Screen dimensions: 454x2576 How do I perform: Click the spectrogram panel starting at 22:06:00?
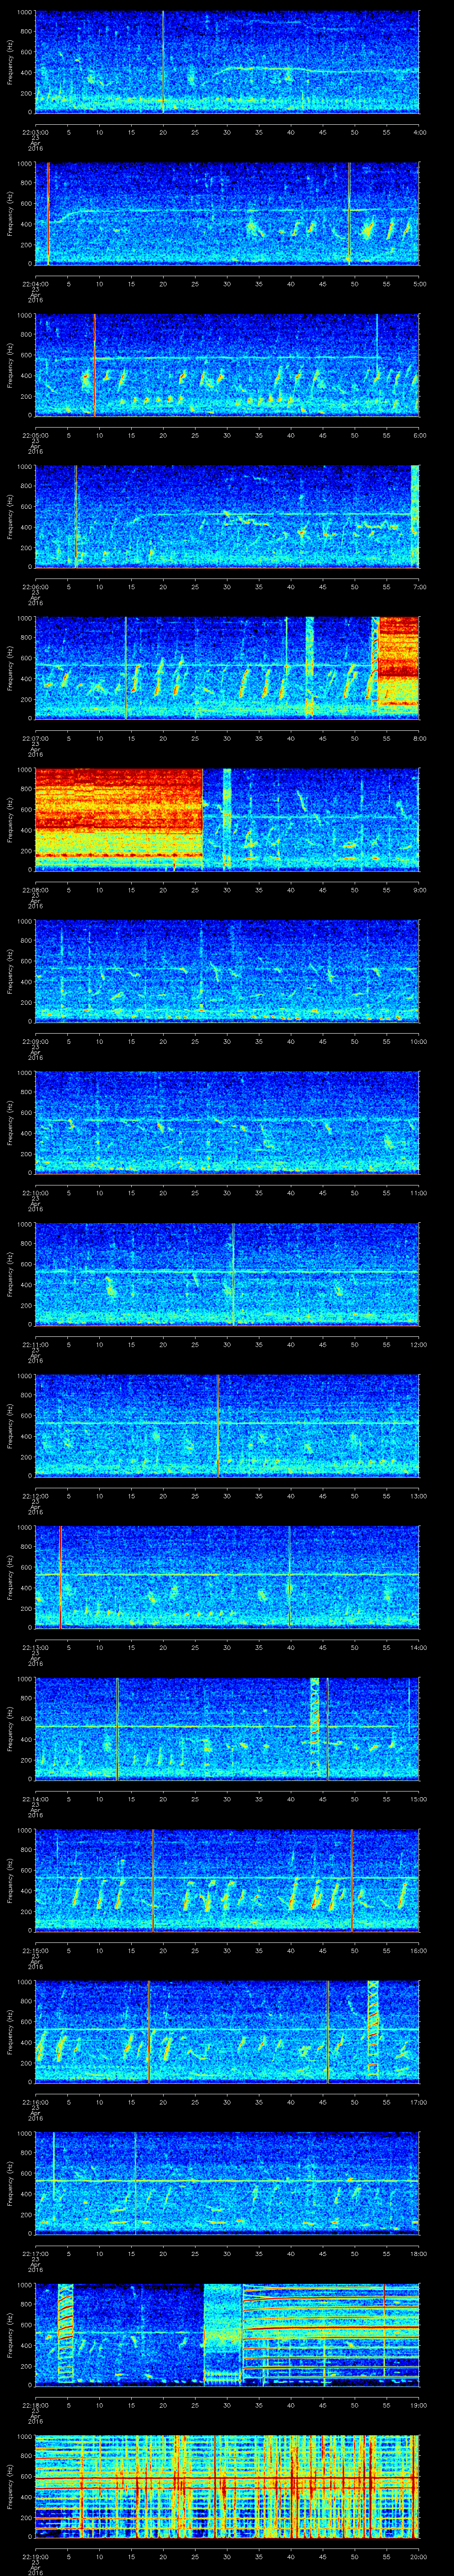pos(227,516)
